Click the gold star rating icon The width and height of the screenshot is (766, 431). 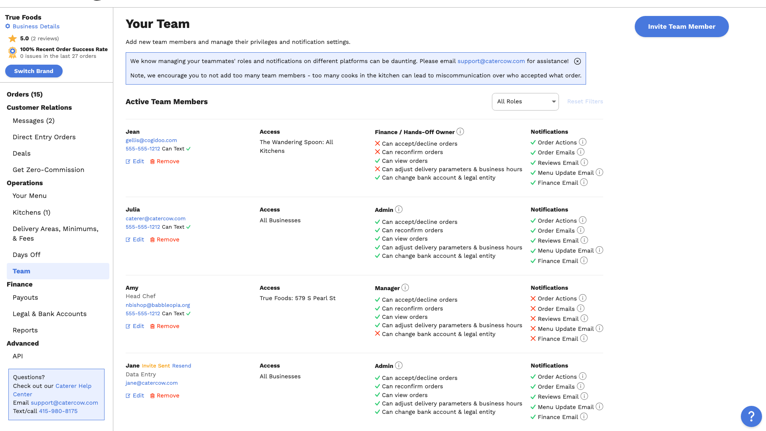pyautogui.click(x=12, y=38)
